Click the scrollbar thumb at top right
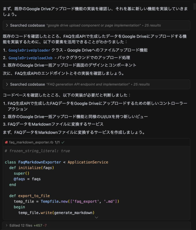The height and width of the screenshot is (230, 196). pos(195,6)
